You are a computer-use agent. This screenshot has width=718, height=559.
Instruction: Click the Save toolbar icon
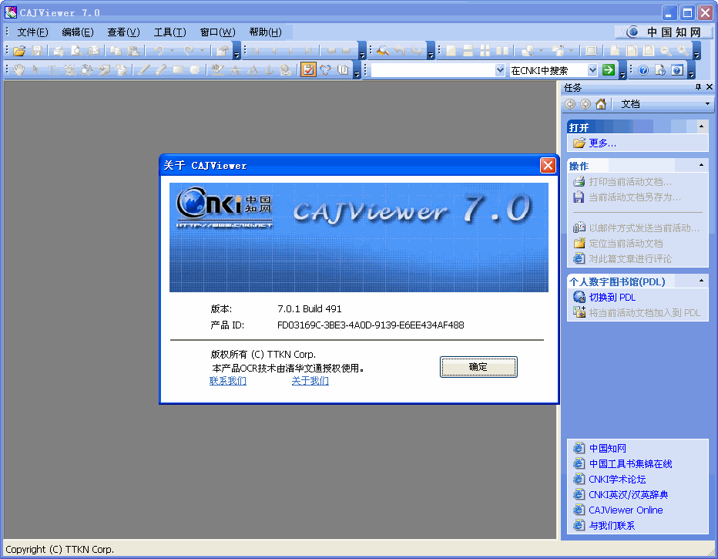[36, 49]
